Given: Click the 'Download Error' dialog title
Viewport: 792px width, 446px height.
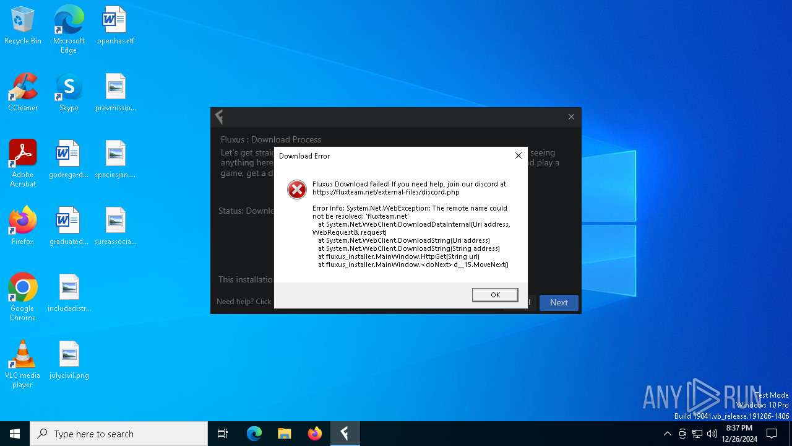Looking at the screenshot, I should (x=304, y=156).
